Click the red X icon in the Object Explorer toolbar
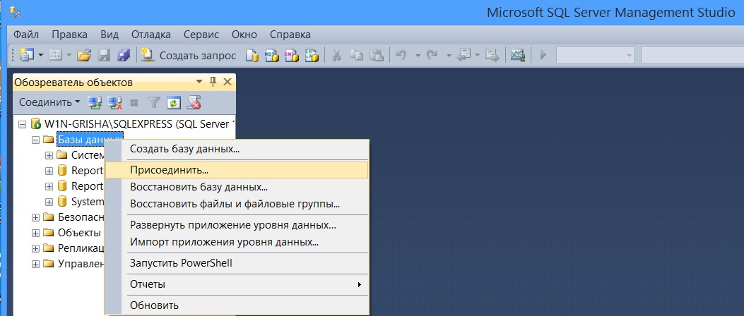Viewport: 744px width, 316px height. 194,102
